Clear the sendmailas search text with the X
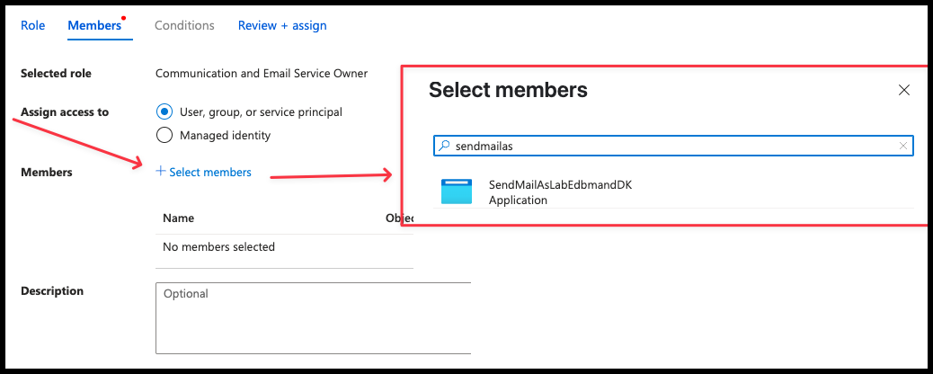This screenshot has width=933, height=374. (903, 146)
